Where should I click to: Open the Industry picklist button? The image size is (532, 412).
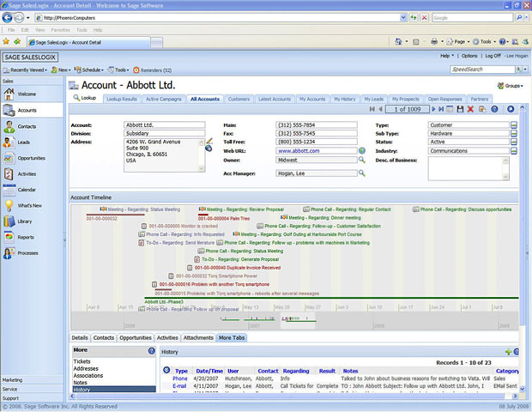coord(514,151)
